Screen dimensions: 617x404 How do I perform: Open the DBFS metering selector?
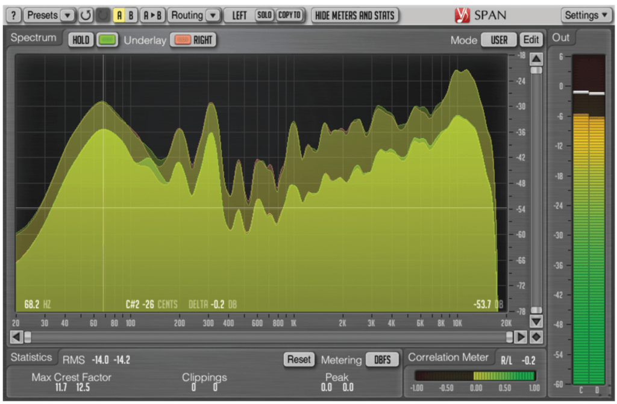coord(383,359)
